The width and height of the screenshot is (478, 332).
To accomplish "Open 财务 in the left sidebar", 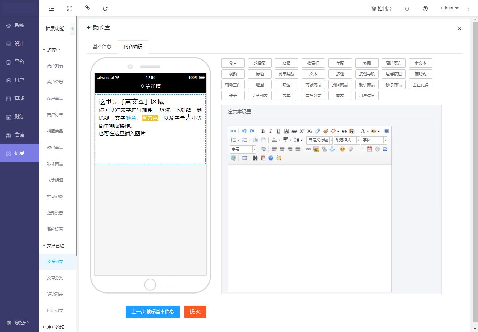I will pyautogui.click(x=19, y=116).
